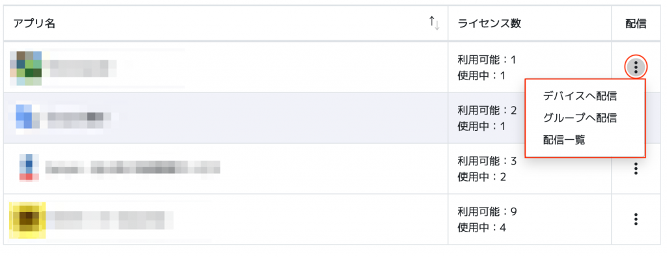Click the ライセンス数 column header
This screenshot has width=667, height=257.
click(x=489, y=24)
